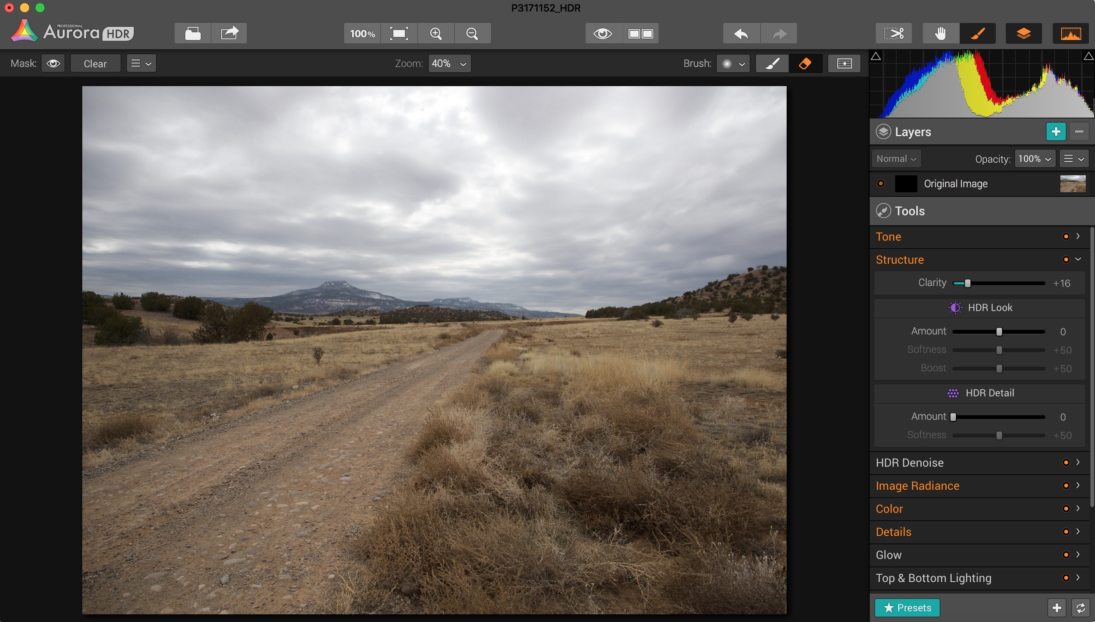The image size is (1095, 622).
Task: Collapse the Structure chevron
Action: (1078, 259)
